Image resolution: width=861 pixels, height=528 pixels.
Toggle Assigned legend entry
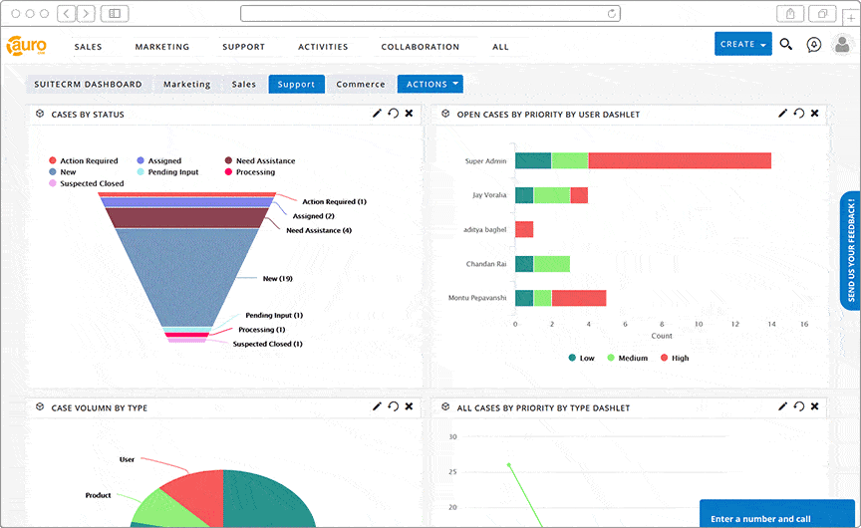(159, 160)
